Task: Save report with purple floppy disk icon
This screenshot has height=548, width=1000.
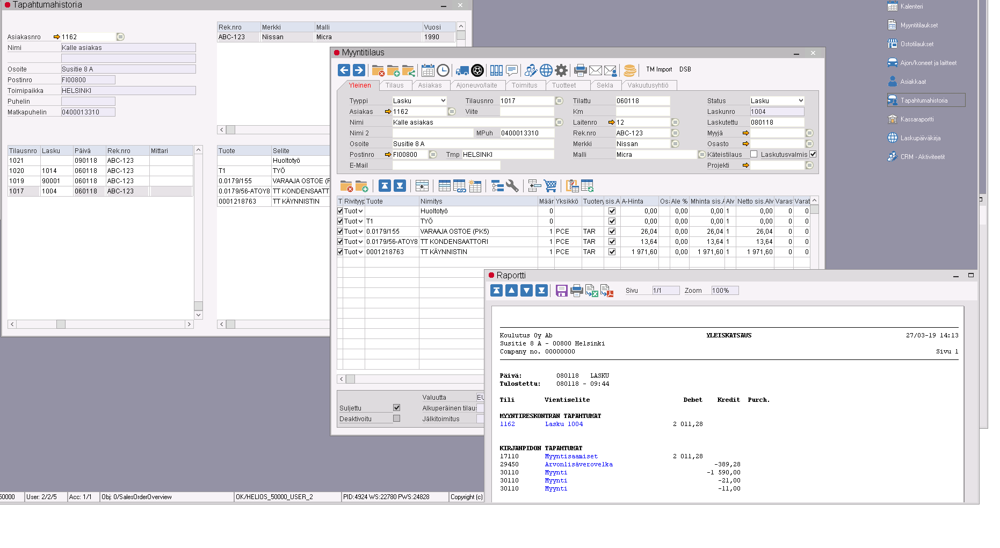Action: pos(561,291)
